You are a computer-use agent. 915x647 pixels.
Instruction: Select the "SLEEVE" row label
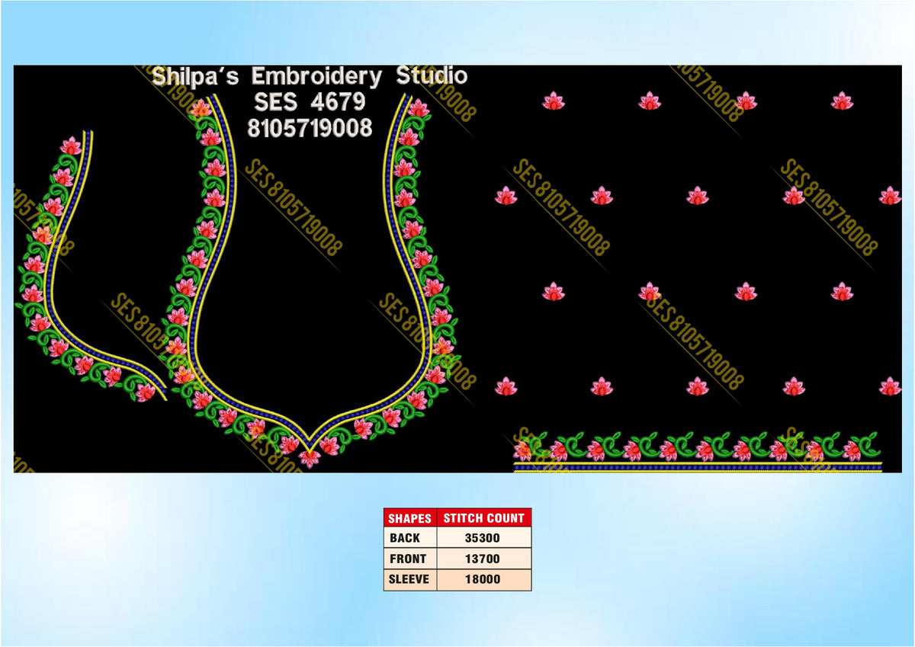(409, 579)
